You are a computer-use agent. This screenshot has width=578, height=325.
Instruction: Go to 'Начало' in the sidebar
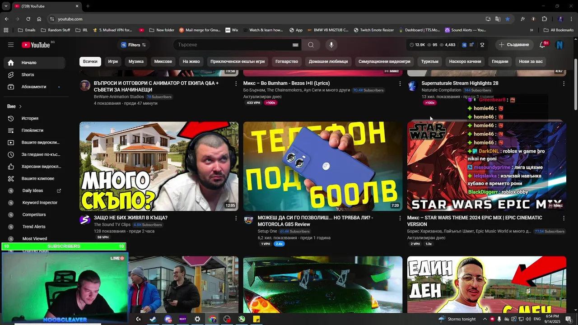point(34,63)
